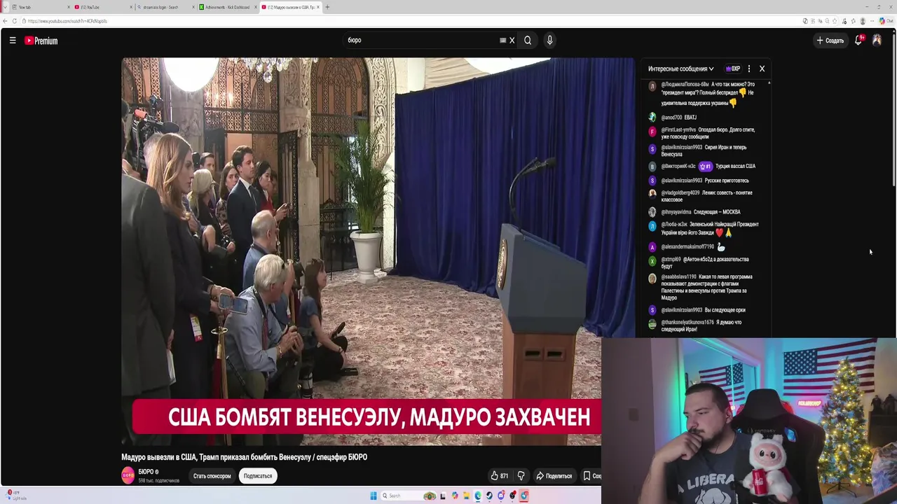Run search with the magnifier button
Viewport: 897px width, 504px height.
(528, 41)
